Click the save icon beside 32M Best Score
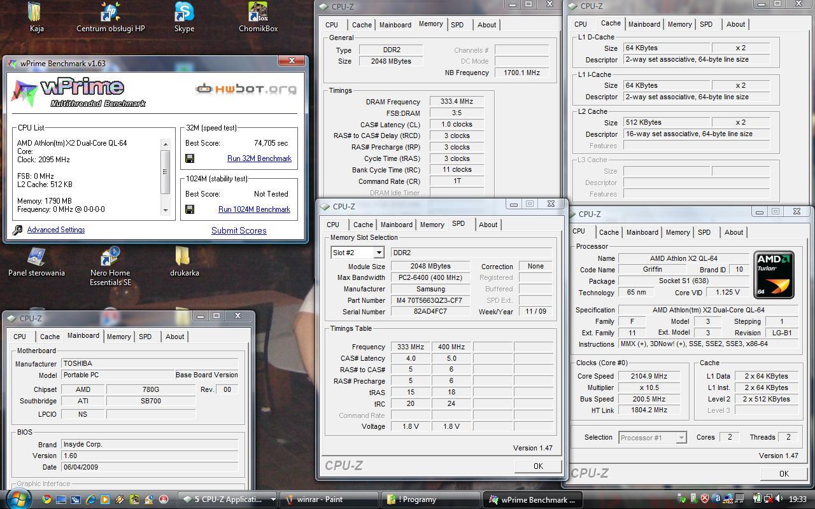The height and width of the screenshot is (509, 815). [190, 158]
